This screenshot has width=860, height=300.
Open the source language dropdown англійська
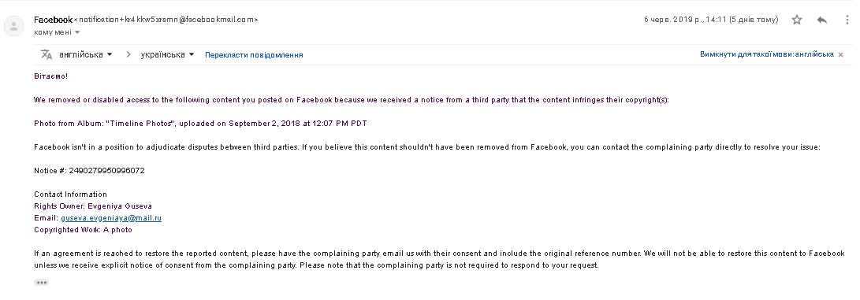click(x=86, y=54)
